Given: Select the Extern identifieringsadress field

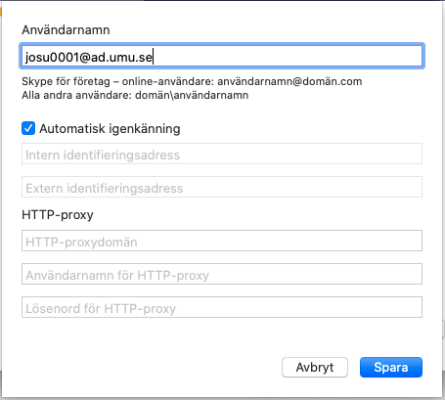Looking at the screenshot, I should pos(222,187).
